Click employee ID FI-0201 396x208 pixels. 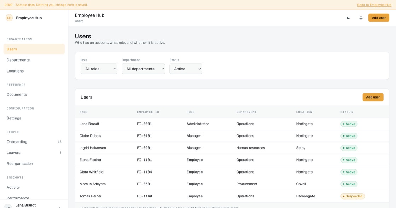(x=145, y=148)
